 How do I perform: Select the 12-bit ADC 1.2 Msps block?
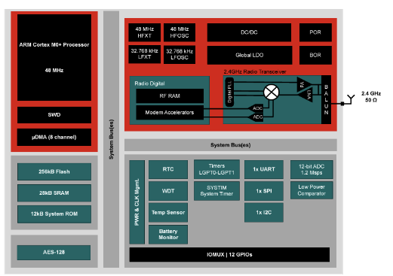tap(312, 169)
